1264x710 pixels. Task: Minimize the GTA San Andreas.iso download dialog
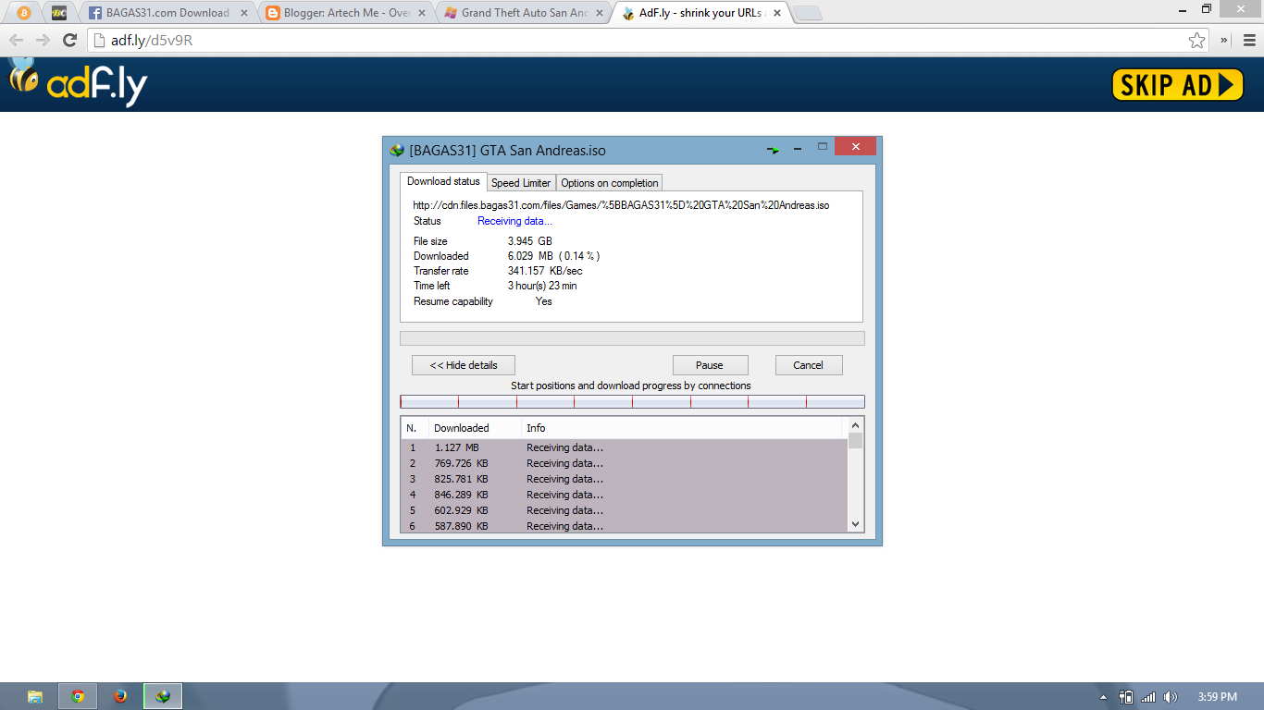[x=798, y=148]
